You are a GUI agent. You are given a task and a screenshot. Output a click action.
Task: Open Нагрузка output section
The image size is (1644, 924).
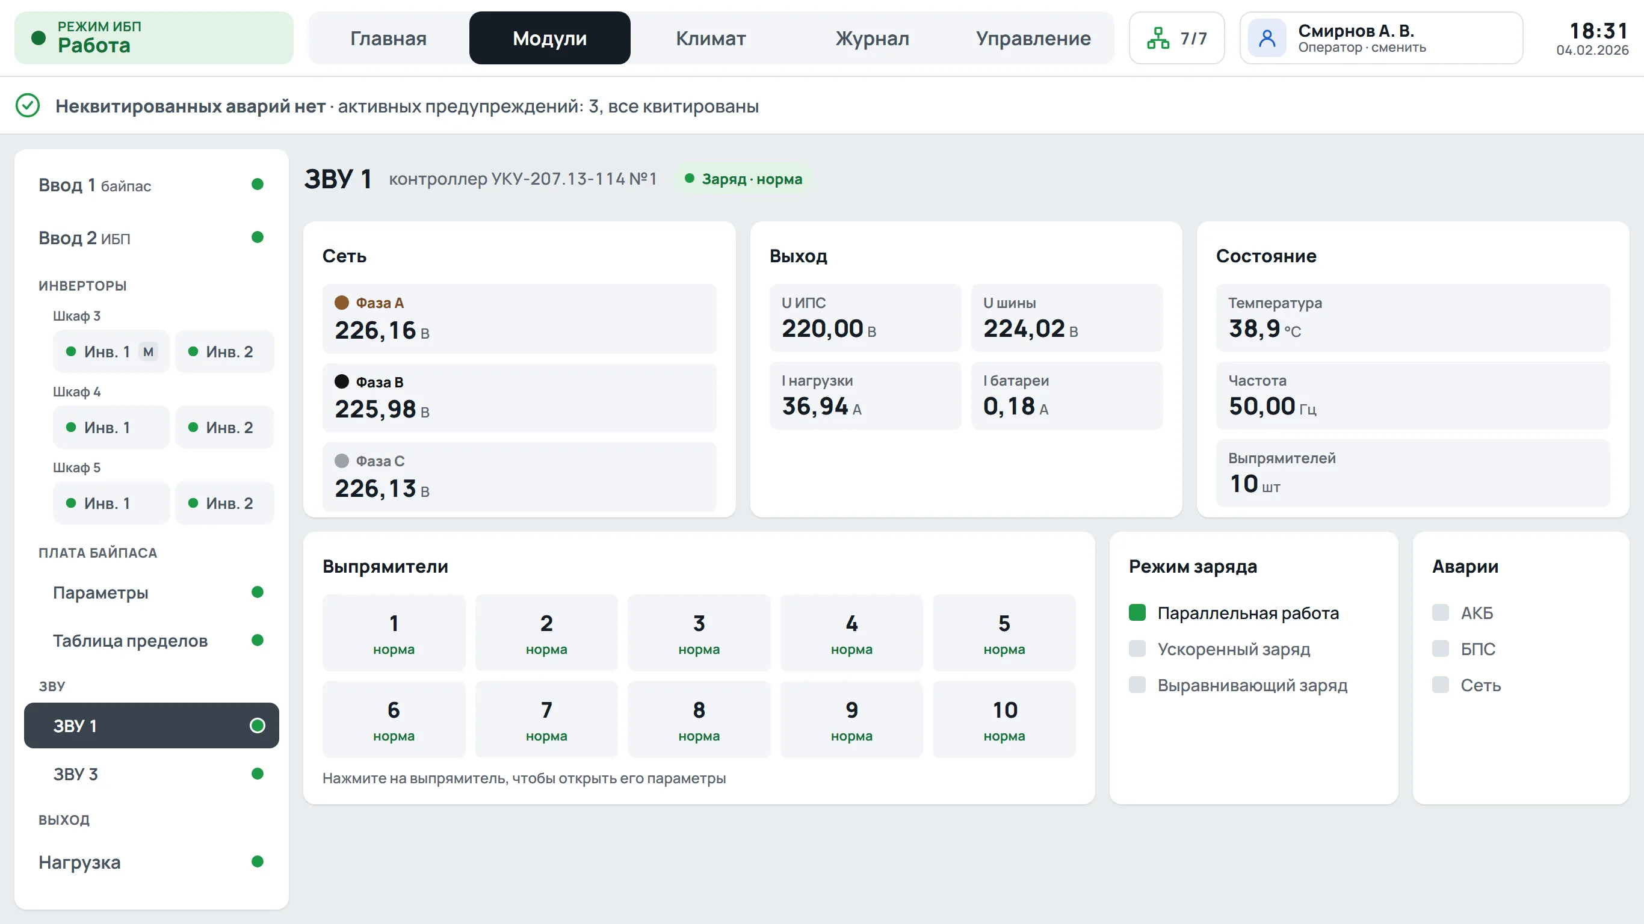pos(151,863)
